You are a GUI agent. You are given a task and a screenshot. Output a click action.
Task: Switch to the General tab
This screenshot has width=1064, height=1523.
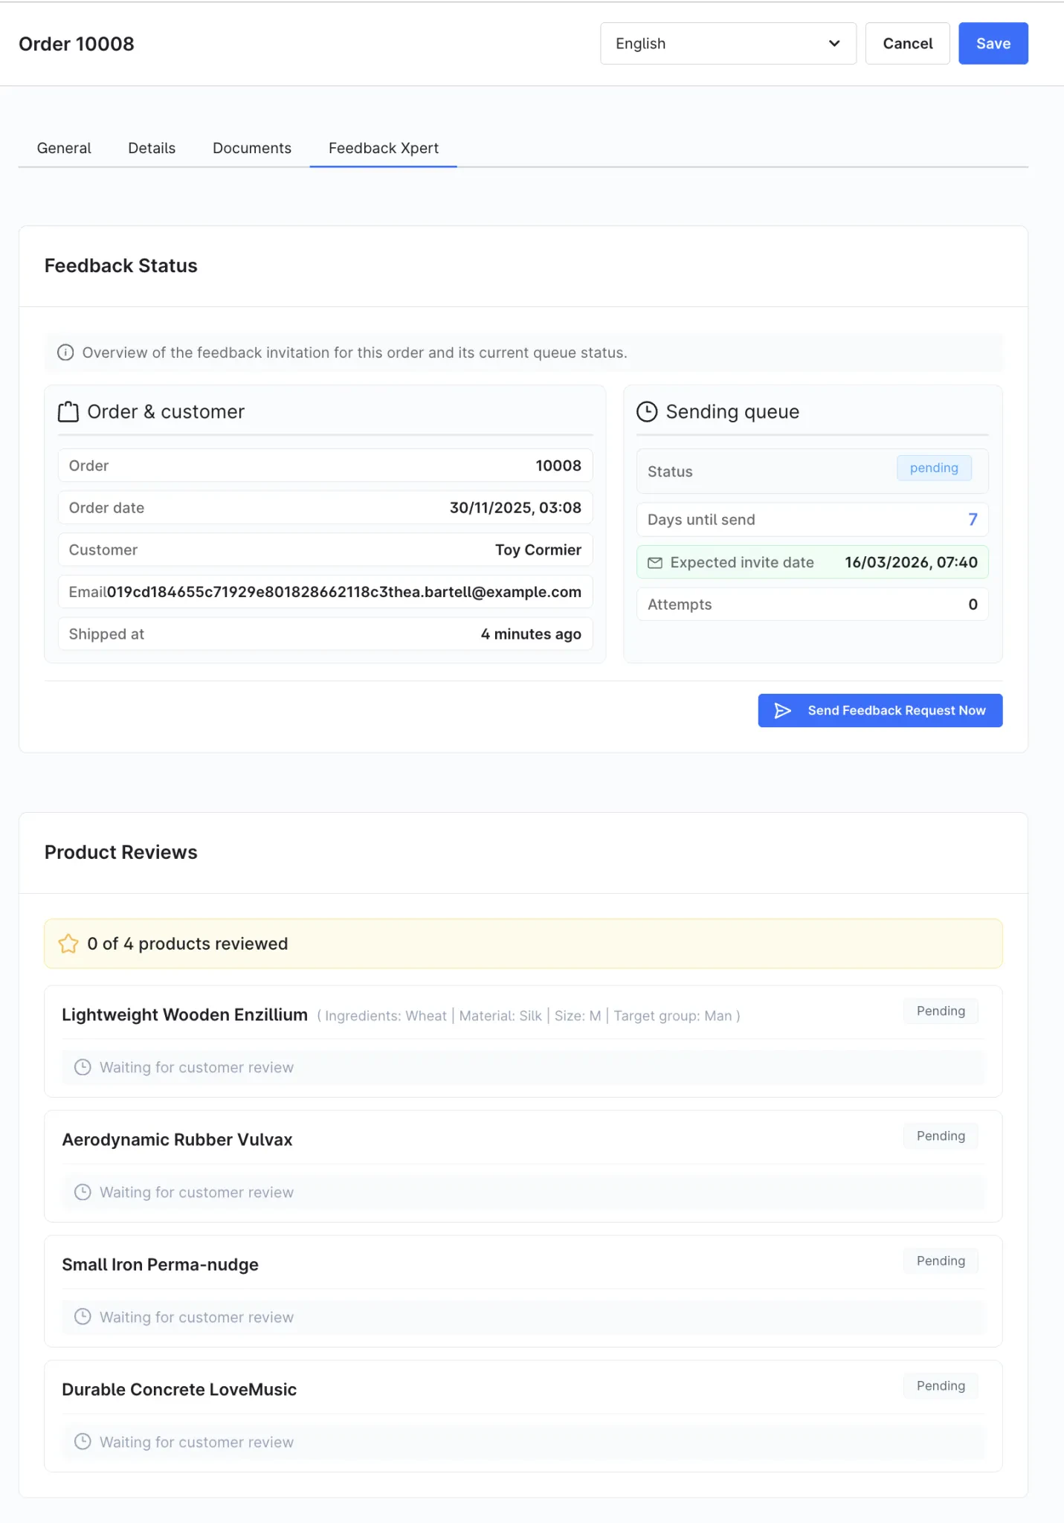point(64,148)
